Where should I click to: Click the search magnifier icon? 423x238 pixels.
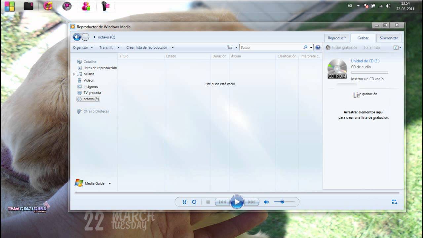click(305, 47)
